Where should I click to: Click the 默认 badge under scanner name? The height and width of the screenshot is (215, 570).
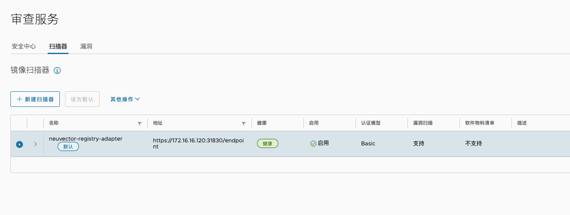68,147
